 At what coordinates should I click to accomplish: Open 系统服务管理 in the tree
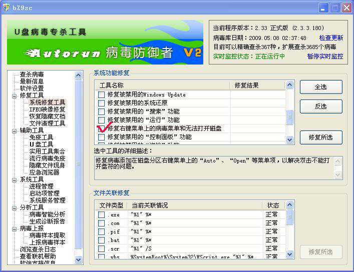coord(47,200)
